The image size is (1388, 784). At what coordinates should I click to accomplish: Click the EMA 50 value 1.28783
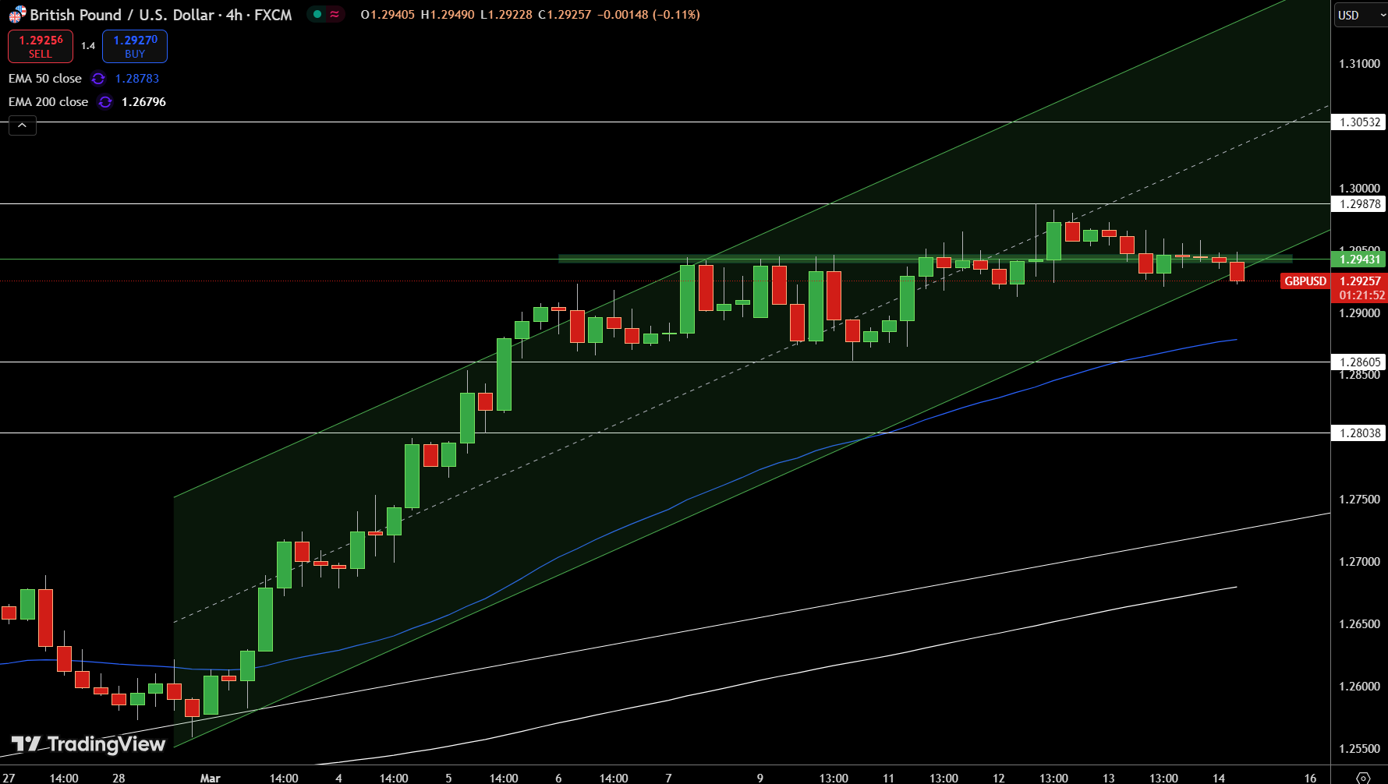coord(137,79)
